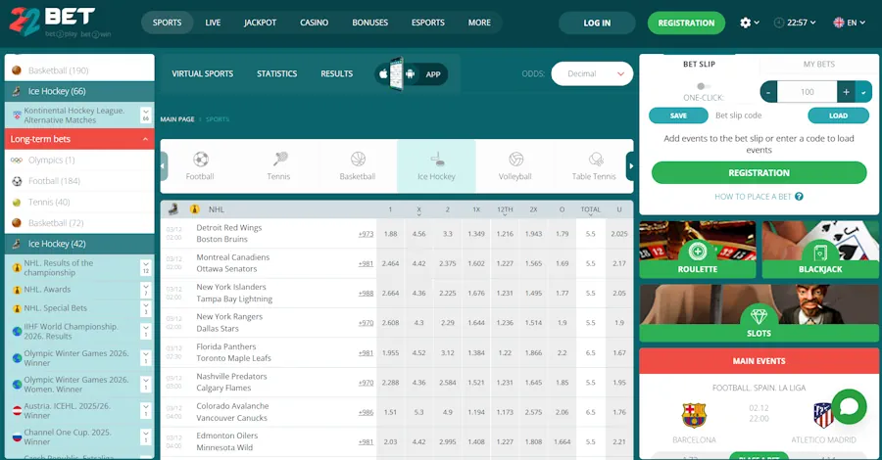Select the Volleyball sport icon
The height and width of the screenshot is (460, 882).
515,160
